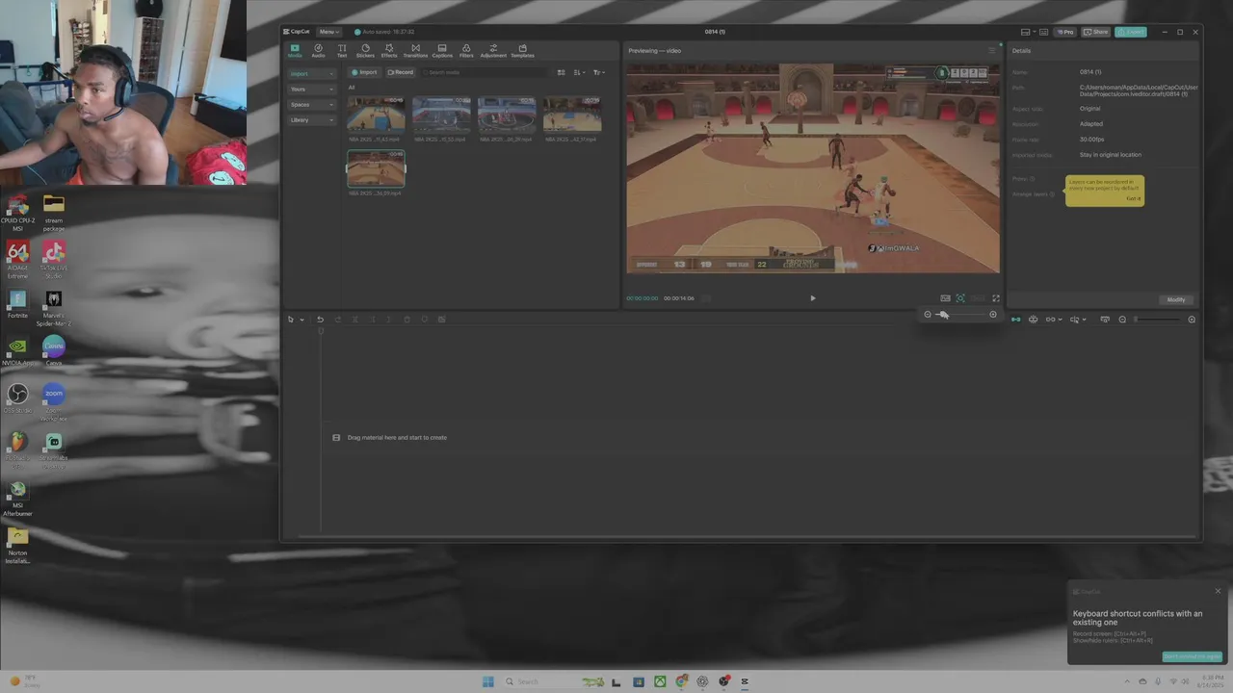
Task: Select the NBA 2K25 clip ending 42_17.mp4
Action: point(572,114)
